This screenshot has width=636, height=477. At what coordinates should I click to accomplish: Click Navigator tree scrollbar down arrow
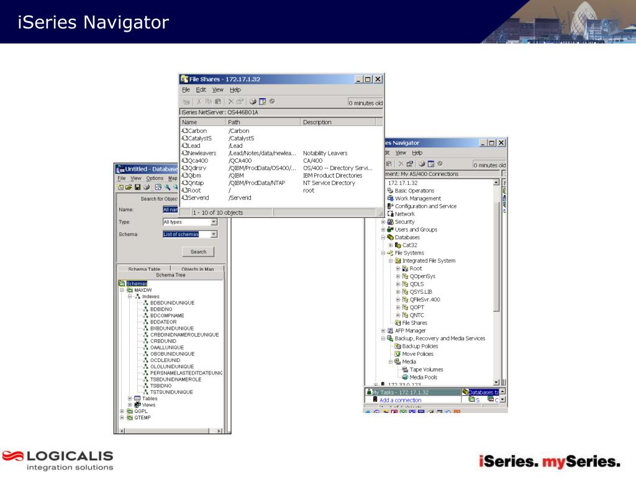496,382
